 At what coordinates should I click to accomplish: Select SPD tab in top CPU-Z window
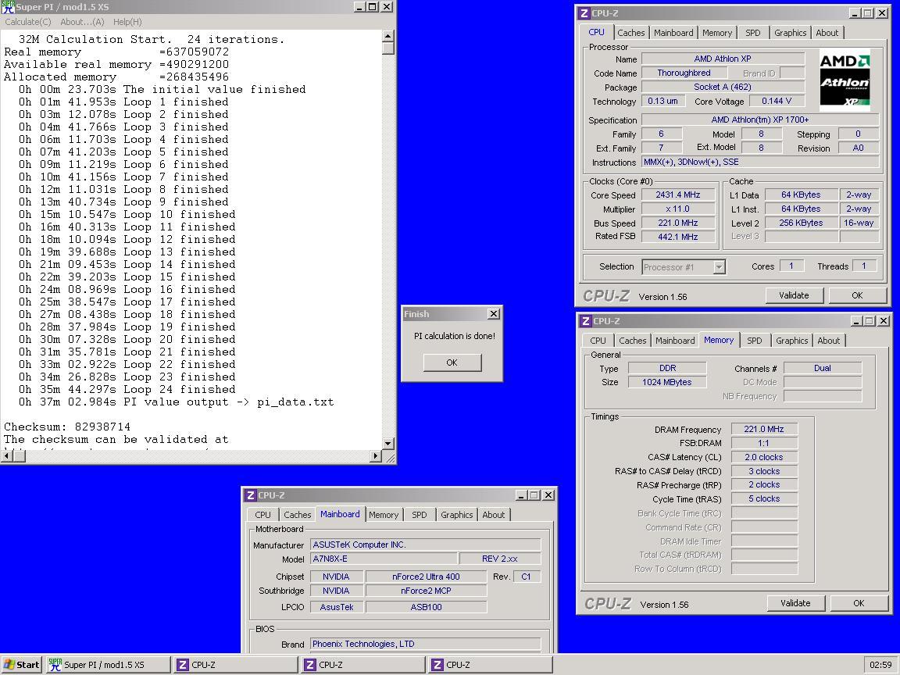752,33
